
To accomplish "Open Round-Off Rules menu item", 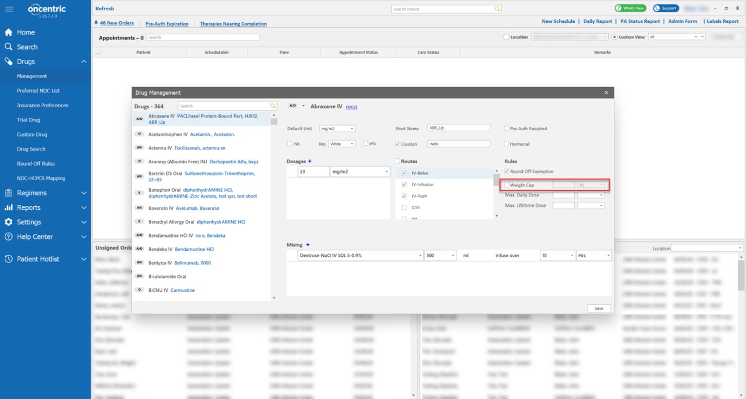I will pos(35,164).
